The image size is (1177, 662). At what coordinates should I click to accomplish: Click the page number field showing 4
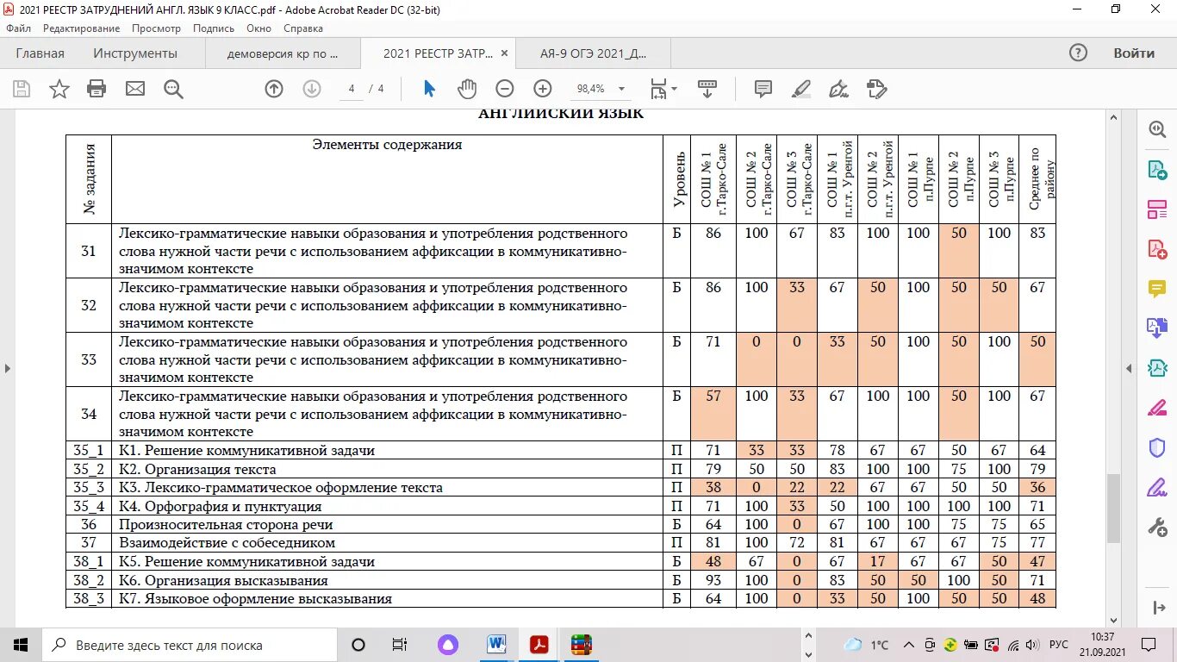pyautogui.click(x=352, y=89)
